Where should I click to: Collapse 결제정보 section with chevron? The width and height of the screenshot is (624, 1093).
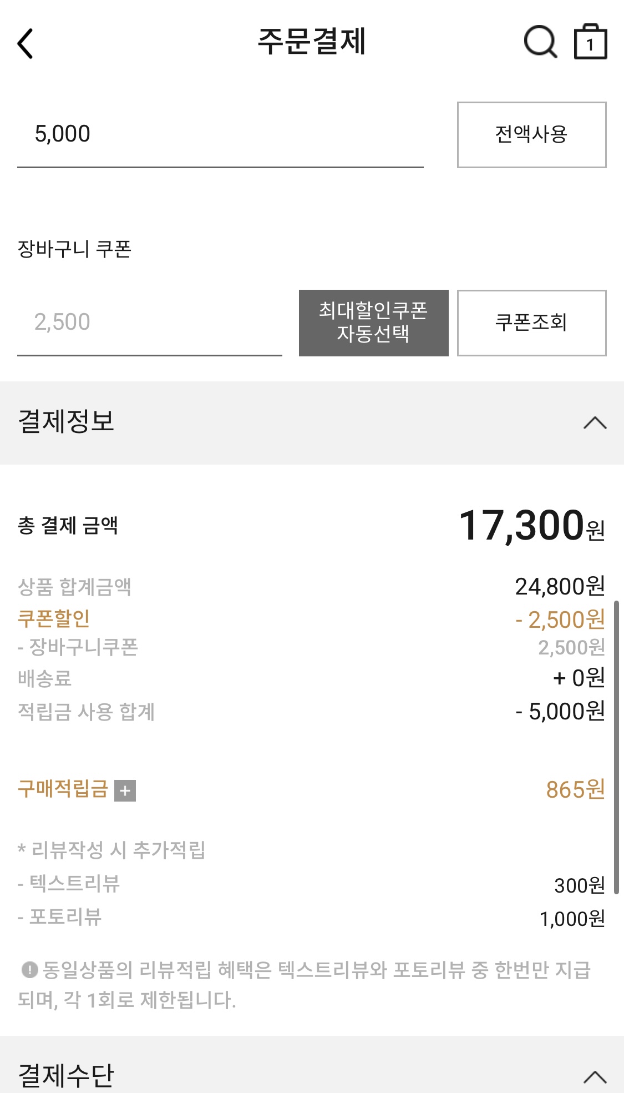pos(595,423)
